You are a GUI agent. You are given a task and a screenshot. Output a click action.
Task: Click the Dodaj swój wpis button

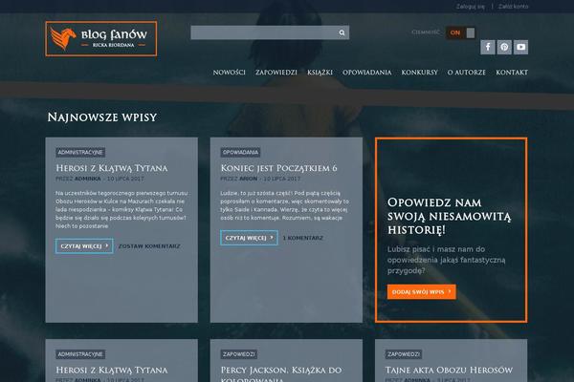pos(421,291)
